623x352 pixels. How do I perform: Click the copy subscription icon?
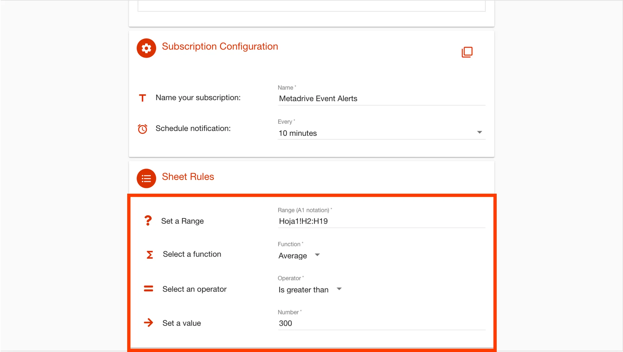coord(467,52)
